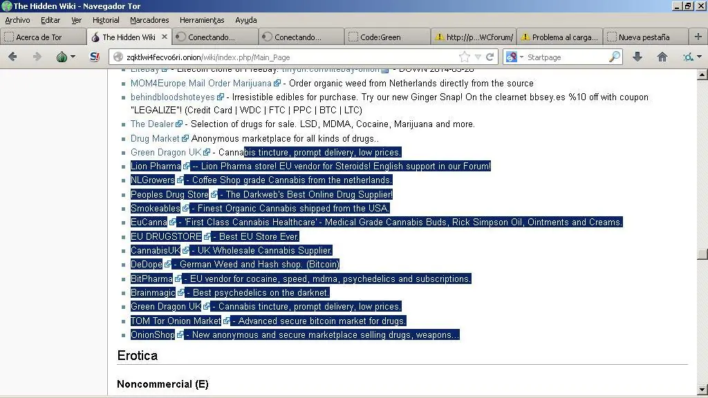Bookmark page with the star icon
This screenshot has height=398, width=708.
tap(464, 57)
